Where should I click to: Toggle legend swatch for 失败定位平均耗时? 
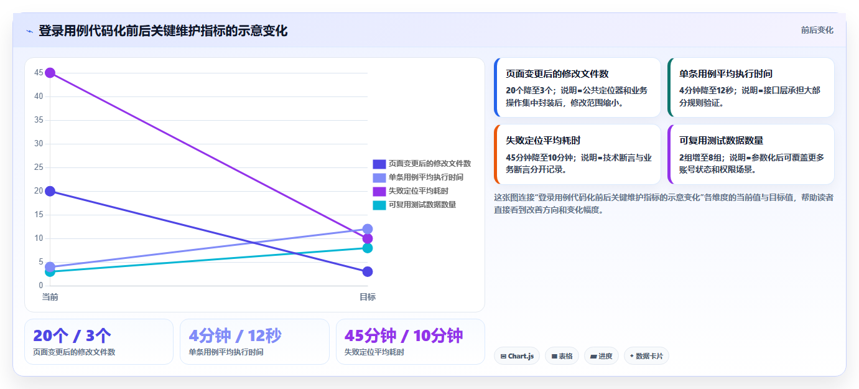[379, 191]
